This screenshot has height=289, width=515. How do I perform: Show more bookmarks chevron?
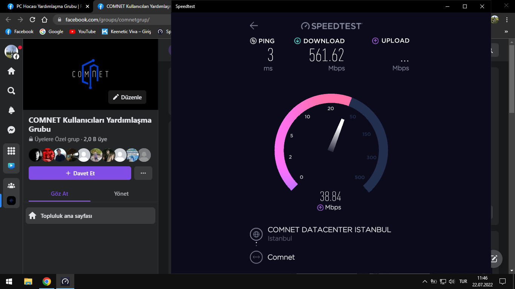pos(506,32)
